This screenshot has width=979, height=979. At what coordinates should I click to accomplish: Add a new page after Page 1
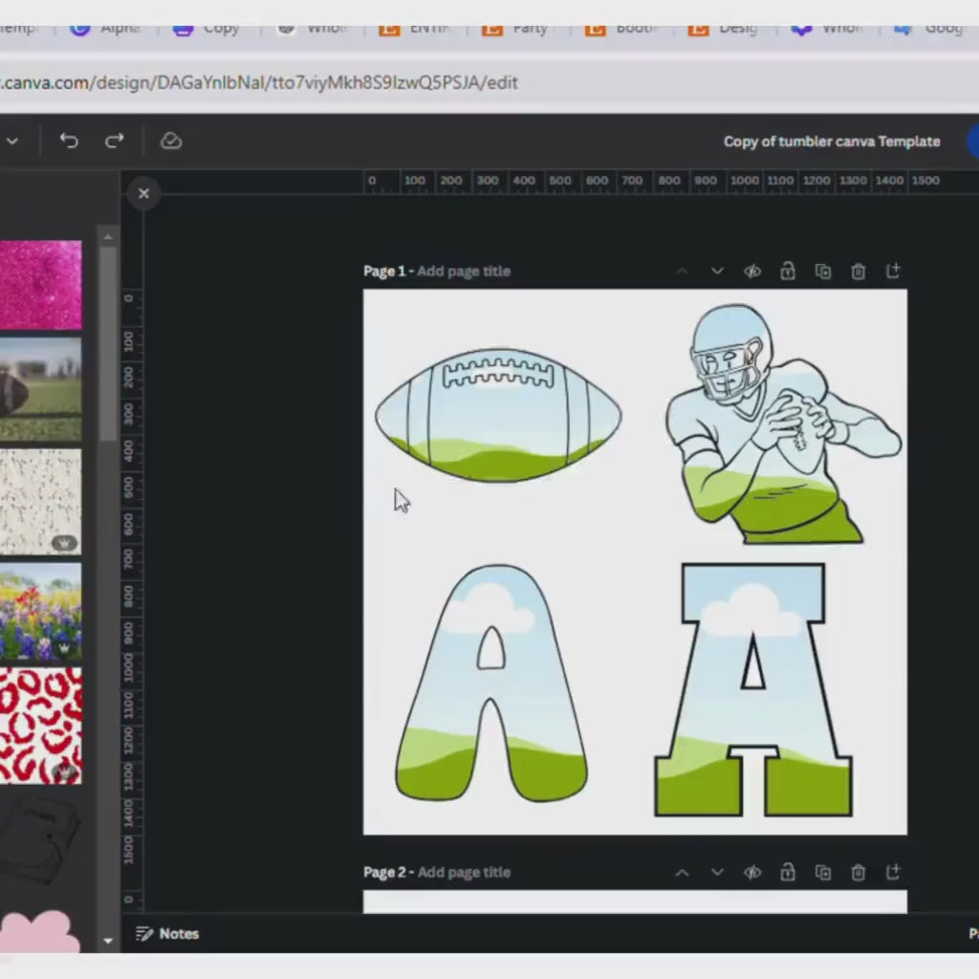893,272
